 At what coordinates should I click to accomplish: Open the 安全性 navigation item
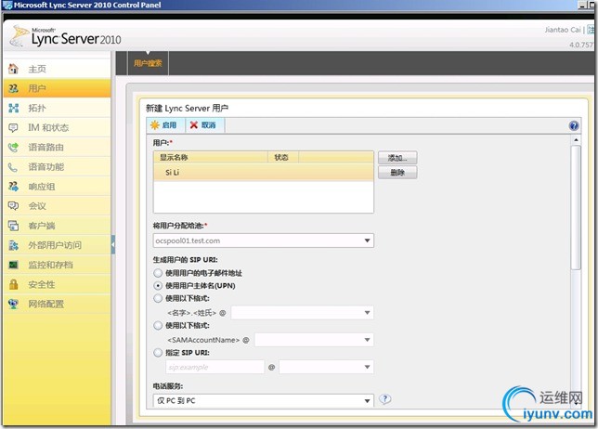pos(58,284)
